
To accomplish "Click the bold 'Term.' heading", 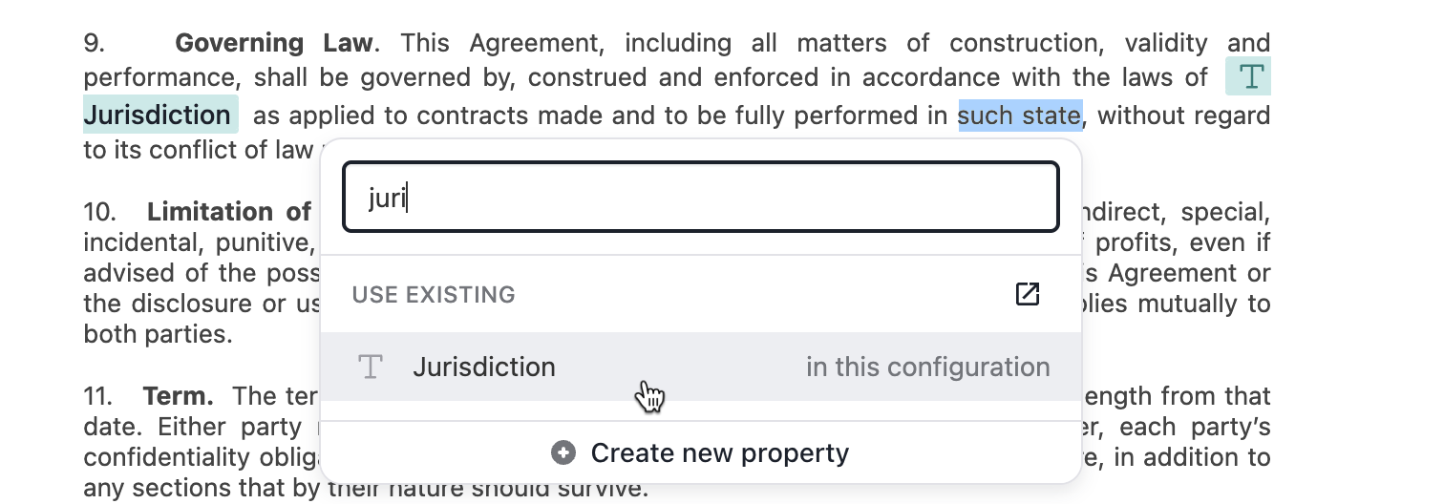I will click(179, 395).
